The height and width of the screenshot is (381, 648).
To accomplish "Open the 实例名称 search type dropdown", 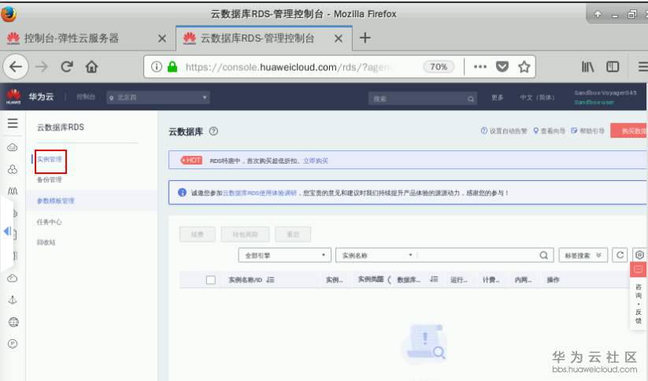I will pyautogui.click(x=376, y=255).
